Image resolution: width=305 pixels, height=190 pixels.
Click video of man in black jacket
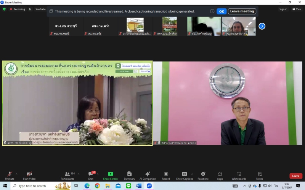(x=228, y=103)
